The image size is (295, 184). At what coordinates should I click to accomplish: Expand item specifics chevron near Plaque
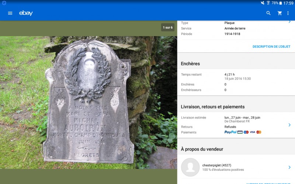click(289, 22)
